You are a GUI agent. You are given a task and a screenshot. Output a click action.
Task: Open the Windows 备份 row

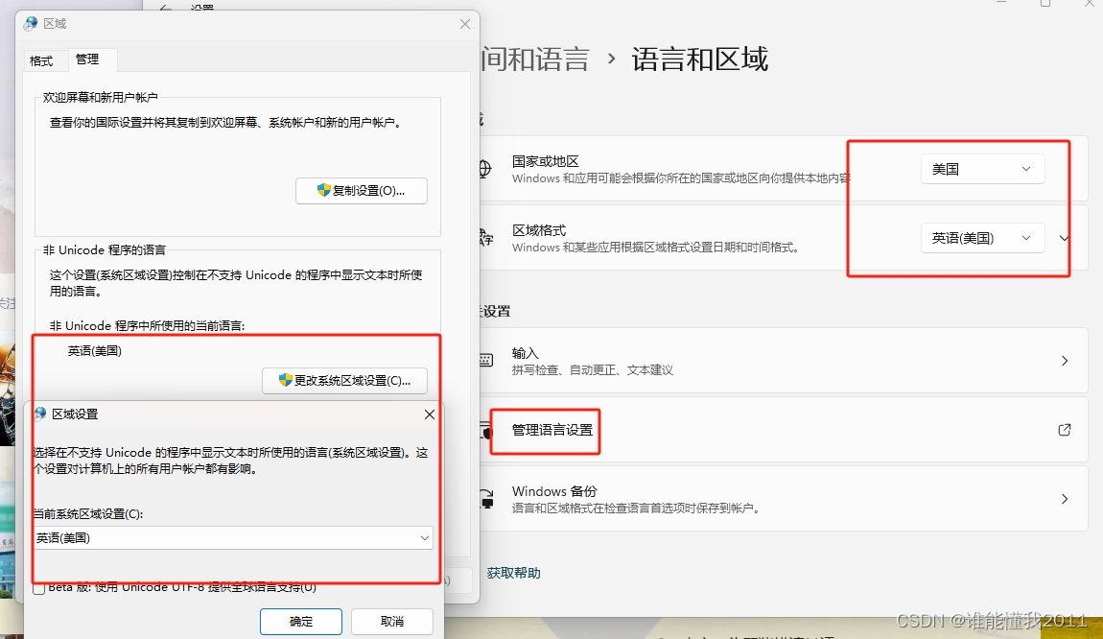783,499
